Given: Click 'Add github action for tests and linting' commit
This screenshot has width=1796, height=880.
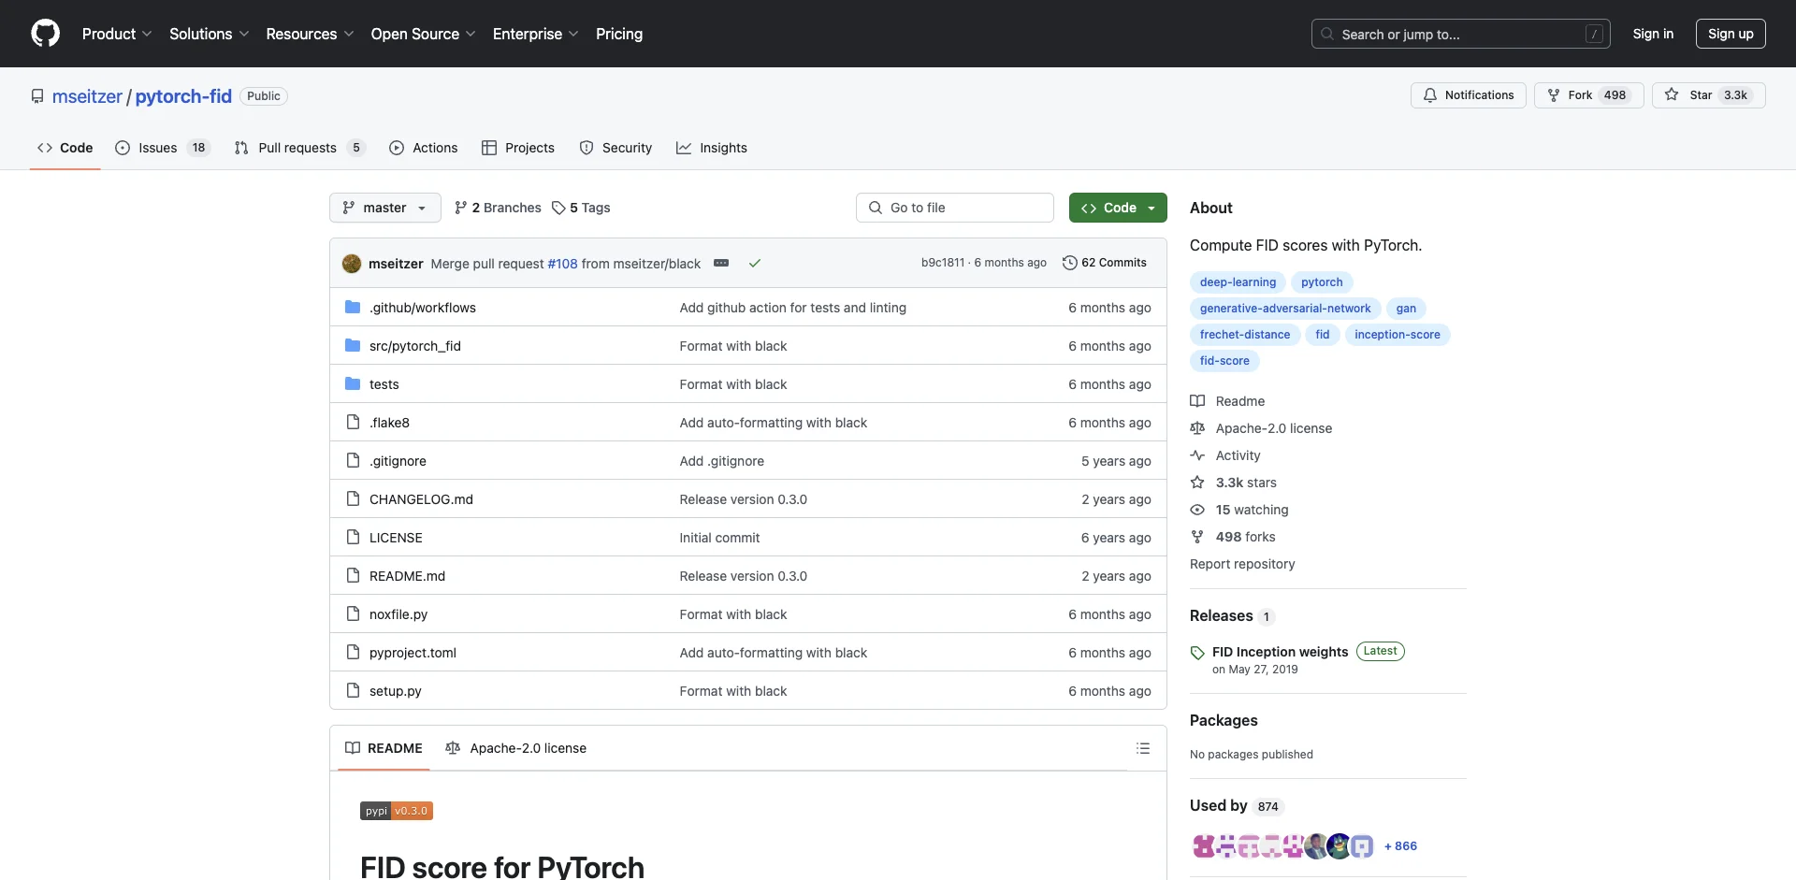Looking at the screenshot, I should (793, 308).
